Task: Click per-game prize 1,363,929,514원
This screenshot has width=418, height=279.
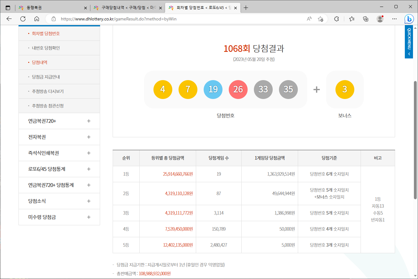Action: pos(281,174)
